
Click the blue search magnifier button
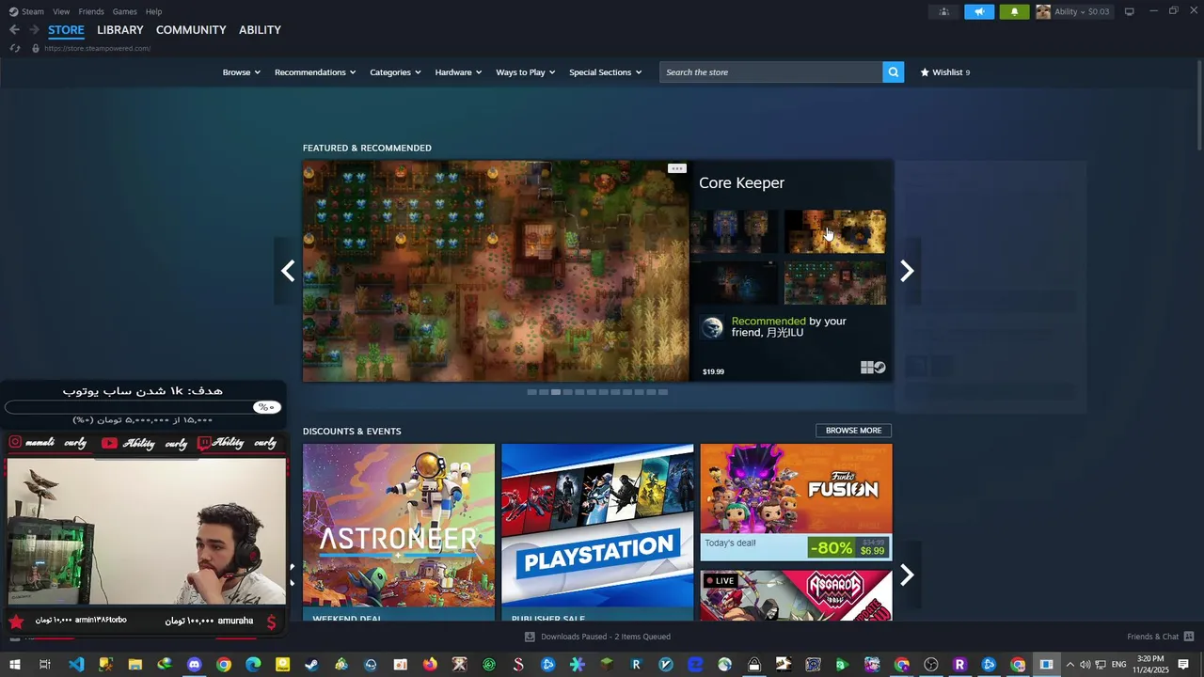894,71
